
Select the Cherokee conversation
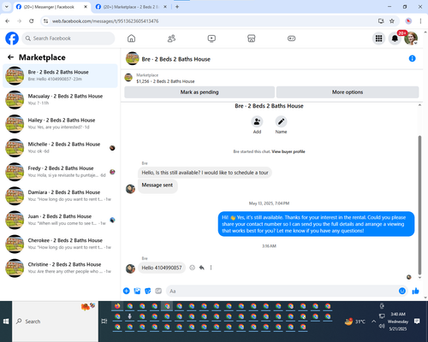pyautogui.click(x=60, y=244)
